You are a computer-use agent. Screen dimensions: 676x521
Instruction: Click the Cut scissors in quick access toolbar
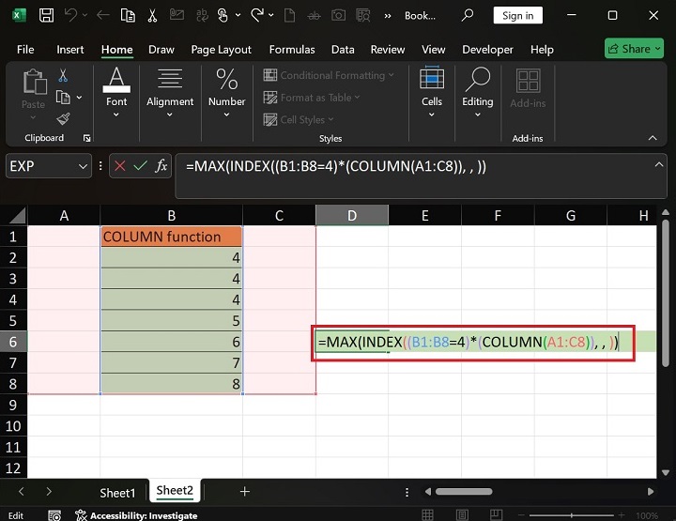coord(152,16)
